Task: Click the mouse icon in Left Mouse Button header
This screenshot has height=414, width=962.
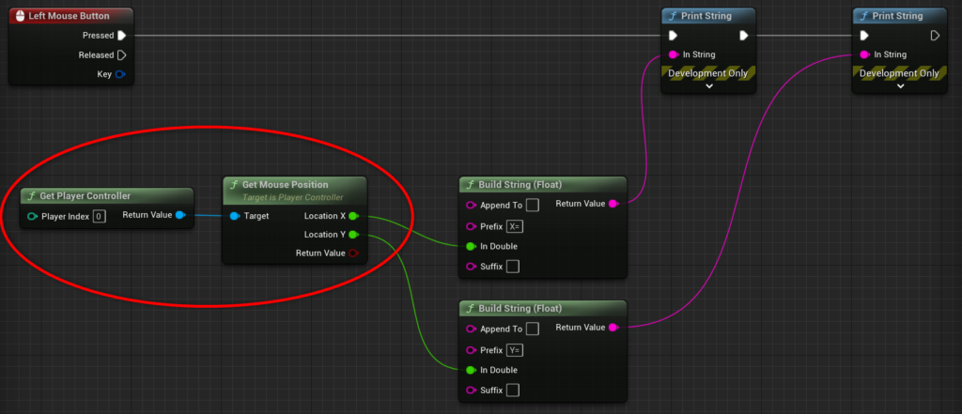Action: click(x=20, y=16)
